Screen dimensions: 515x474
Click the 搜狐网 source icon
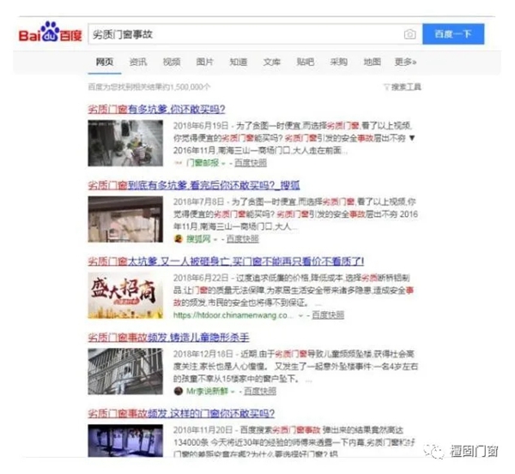point(179,239)
